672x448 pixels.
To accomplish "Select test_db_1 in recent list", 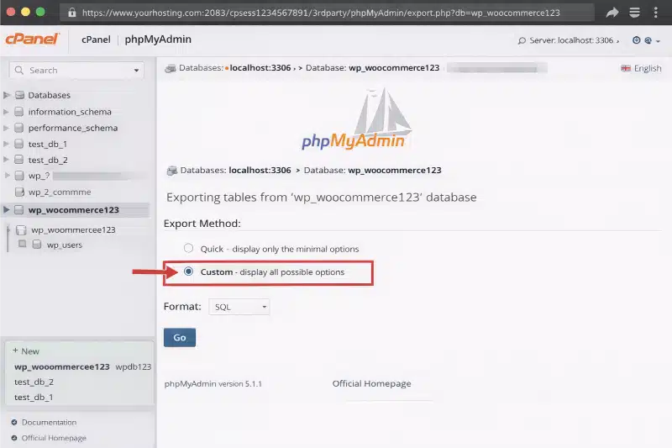I will pos(34,397).
